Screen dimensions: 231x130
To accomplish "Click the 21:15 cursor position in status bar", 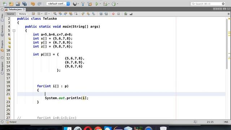I will click(x=210, y=122).
